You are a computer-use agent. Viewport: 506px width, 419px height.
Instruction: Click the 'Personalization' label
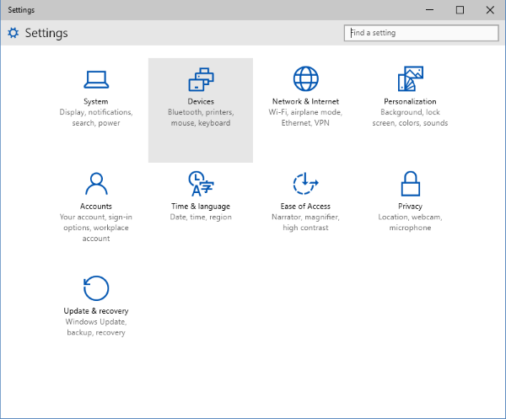(x=410, y=102)
